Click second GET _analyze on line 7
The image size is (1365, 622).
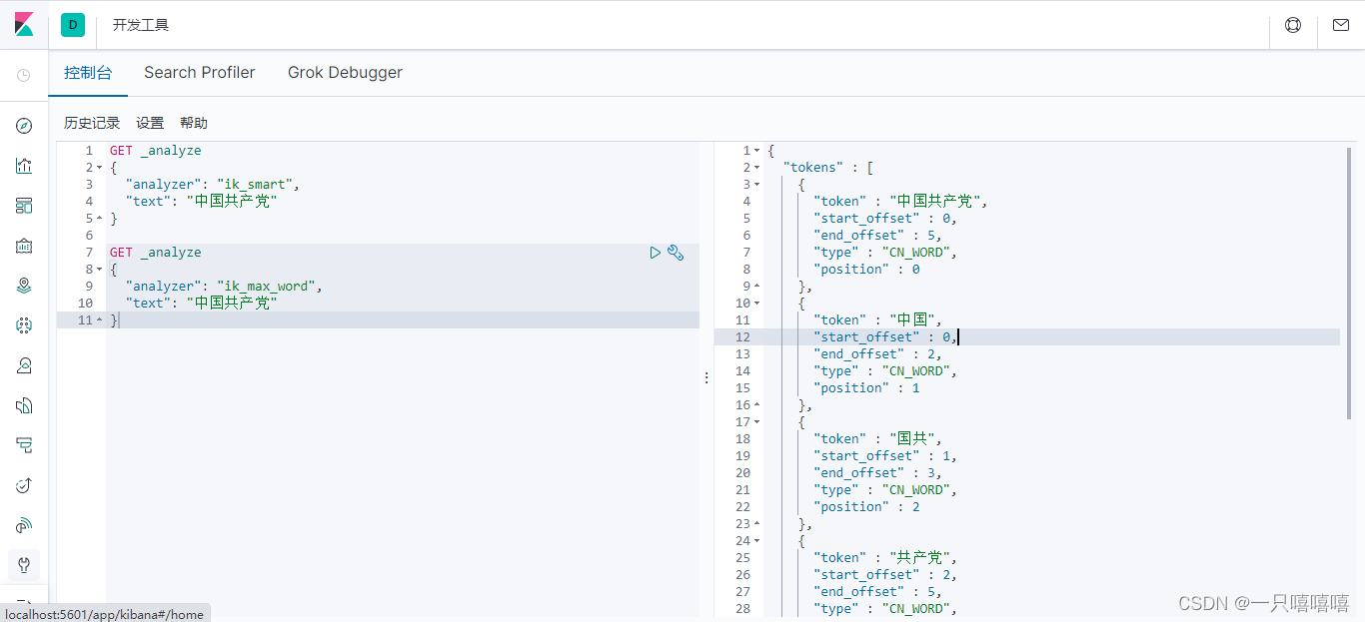point(155,253)
